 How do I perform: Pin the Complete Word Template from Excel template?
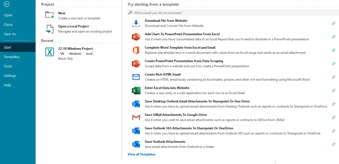click(x=334, y=50)
